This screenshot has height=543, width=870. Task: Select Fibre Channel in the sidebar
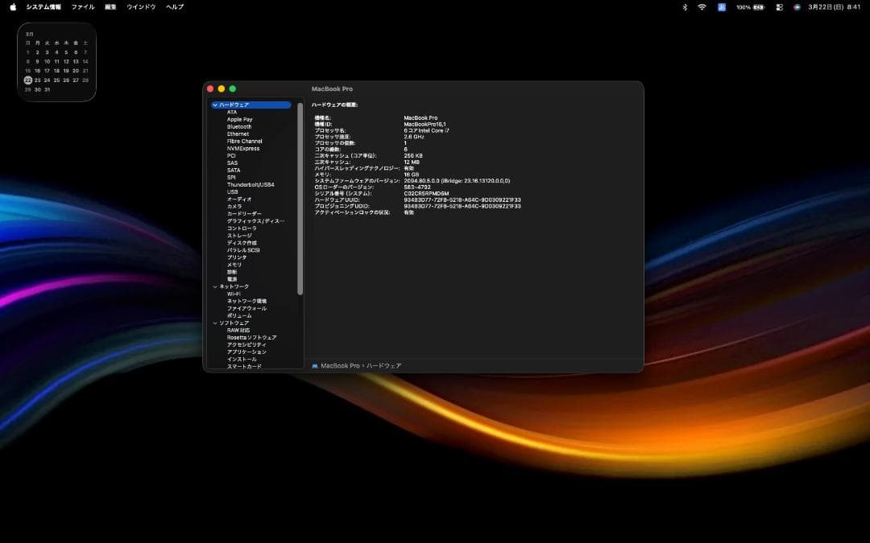point(245,141)
